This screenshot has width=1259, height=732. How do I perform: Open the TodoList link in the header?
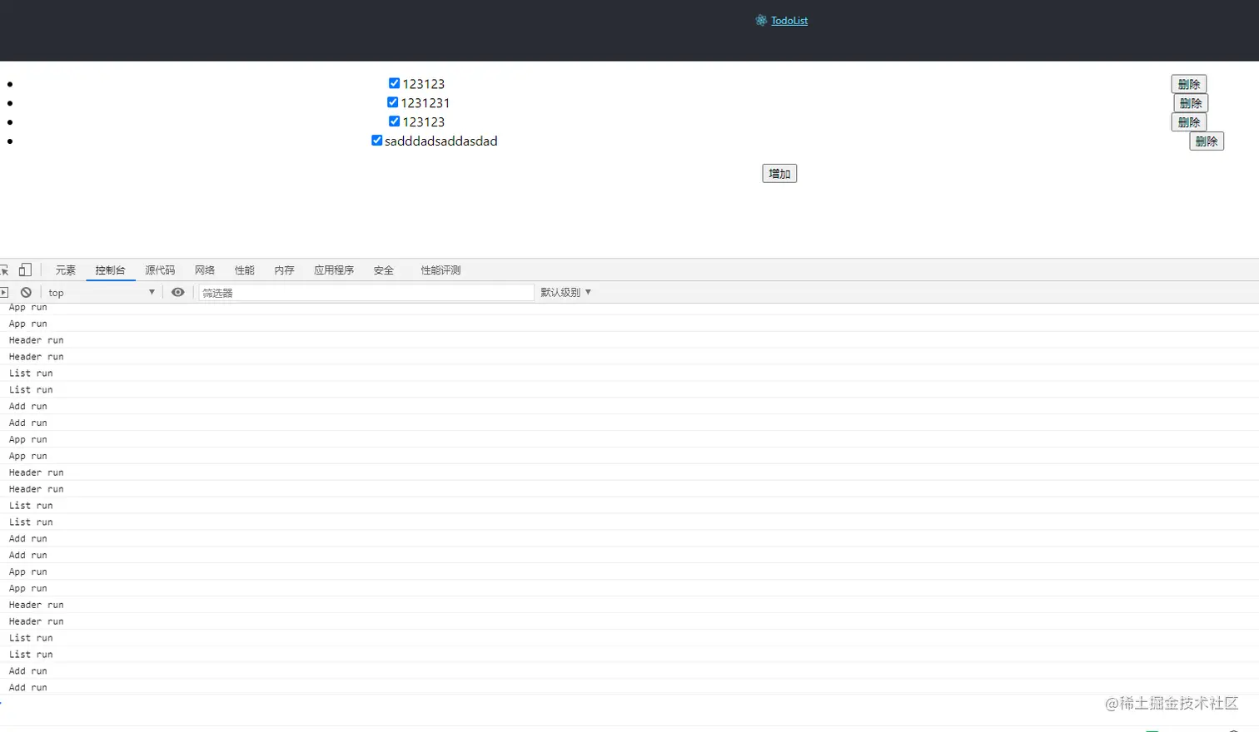click(x=789, y=21)
